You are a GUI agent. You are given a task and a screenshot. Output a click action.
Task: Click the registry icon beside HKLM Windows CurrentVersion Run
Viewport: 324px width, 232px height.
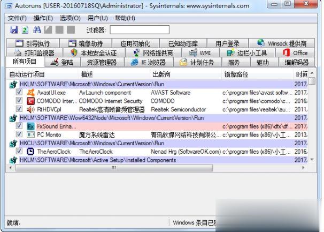pos(13,84)
